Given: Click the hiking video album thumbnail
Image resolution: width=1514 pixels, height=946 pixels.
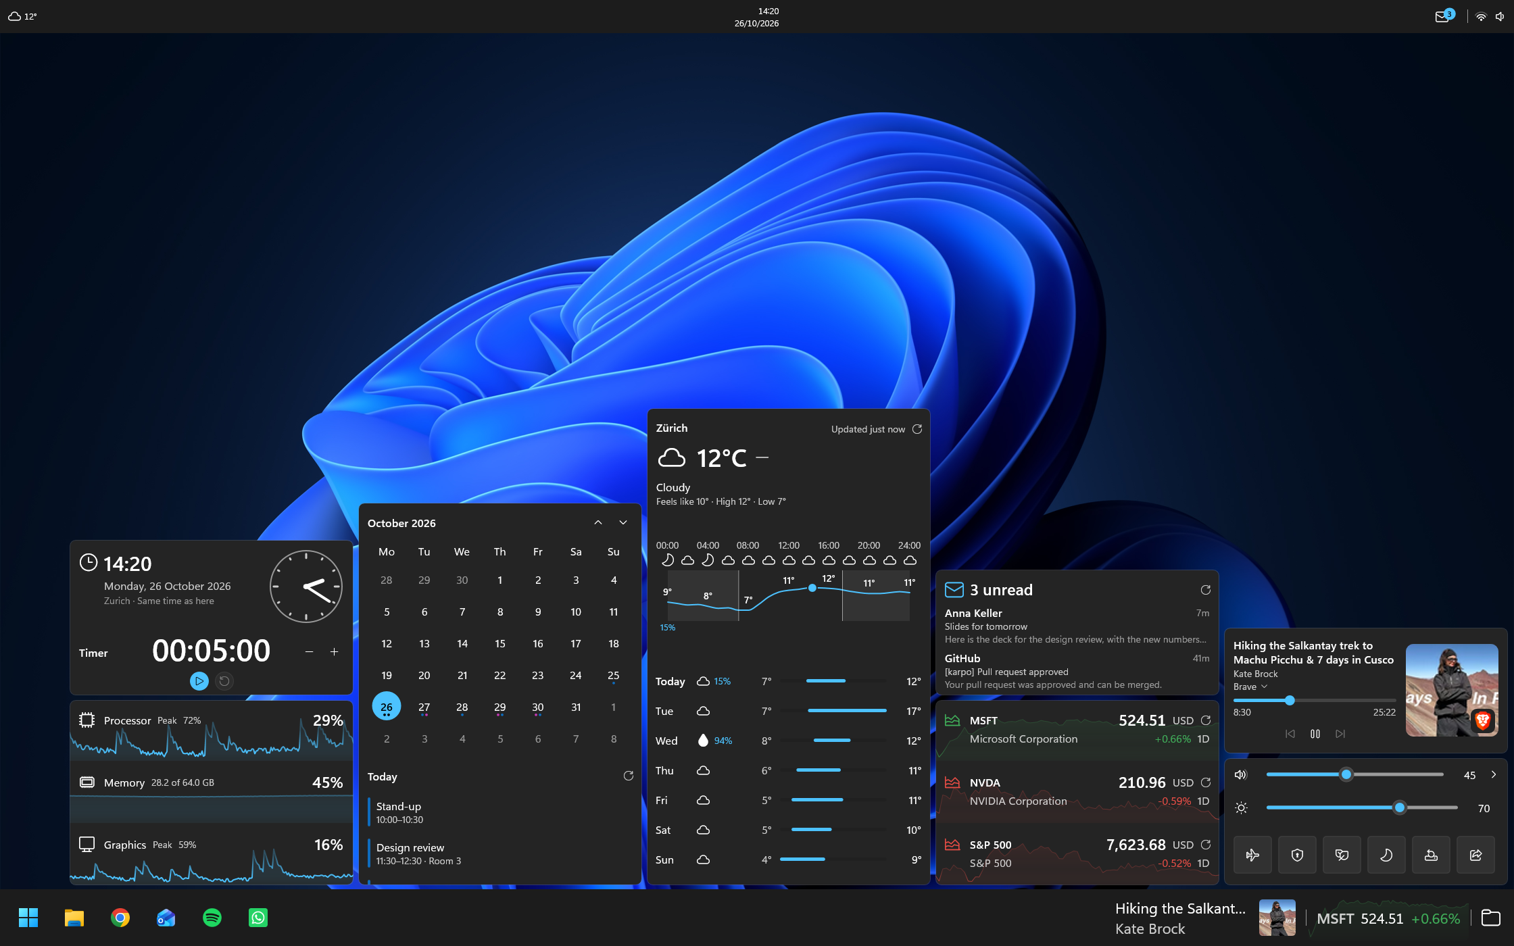Looking at the screenshot, I should 1452,690.
